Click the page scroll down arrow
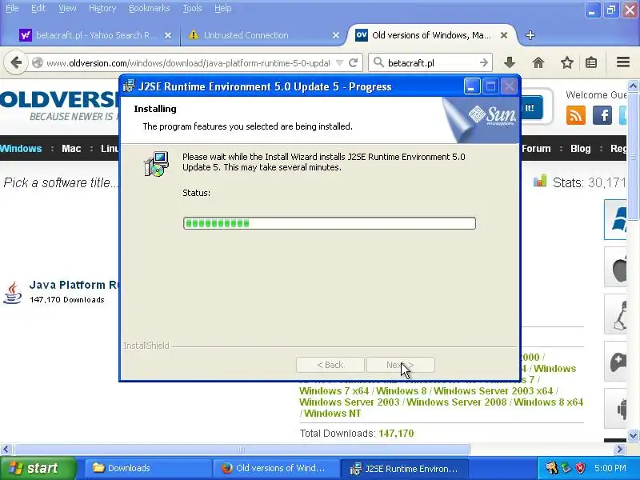 click(634, 435)
